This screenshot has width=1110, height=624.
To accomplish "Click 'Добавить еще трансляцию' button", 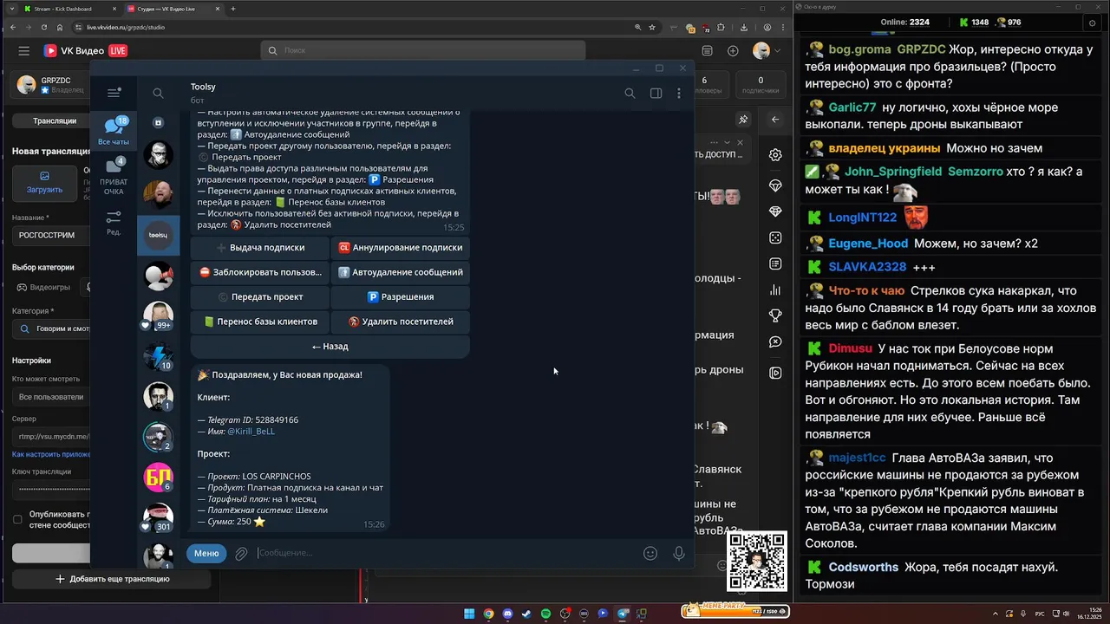I will (113, 579).
